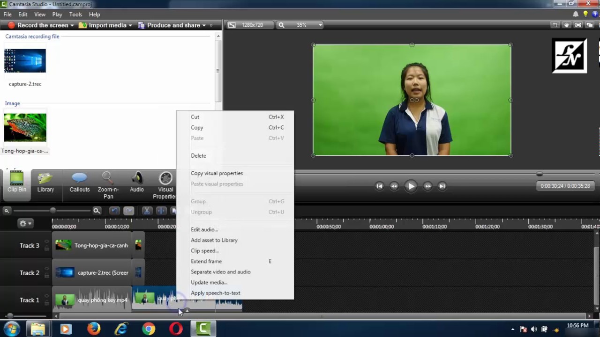Launch Google Chrome from the taskbar
This screenshot has width=600, height=337.
(149, 329)
